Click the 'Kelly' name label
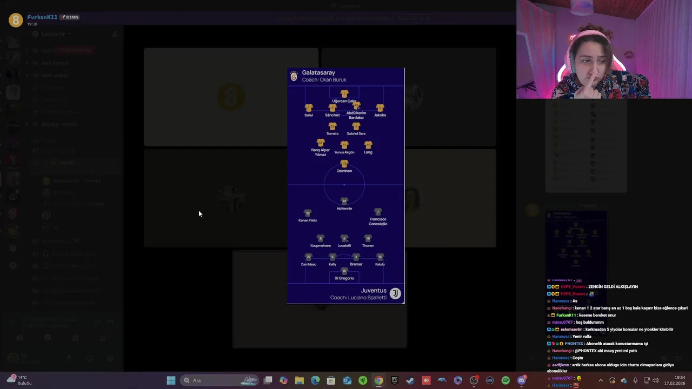This screenshot has width=692, height=389. 332,264
